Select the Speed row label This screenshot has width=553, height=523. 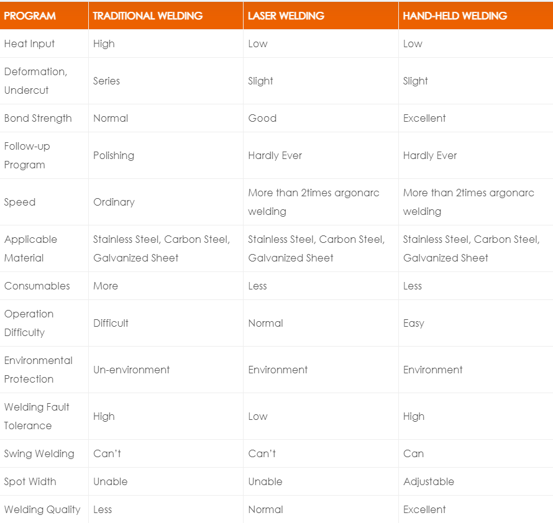[x=20, y=202]
